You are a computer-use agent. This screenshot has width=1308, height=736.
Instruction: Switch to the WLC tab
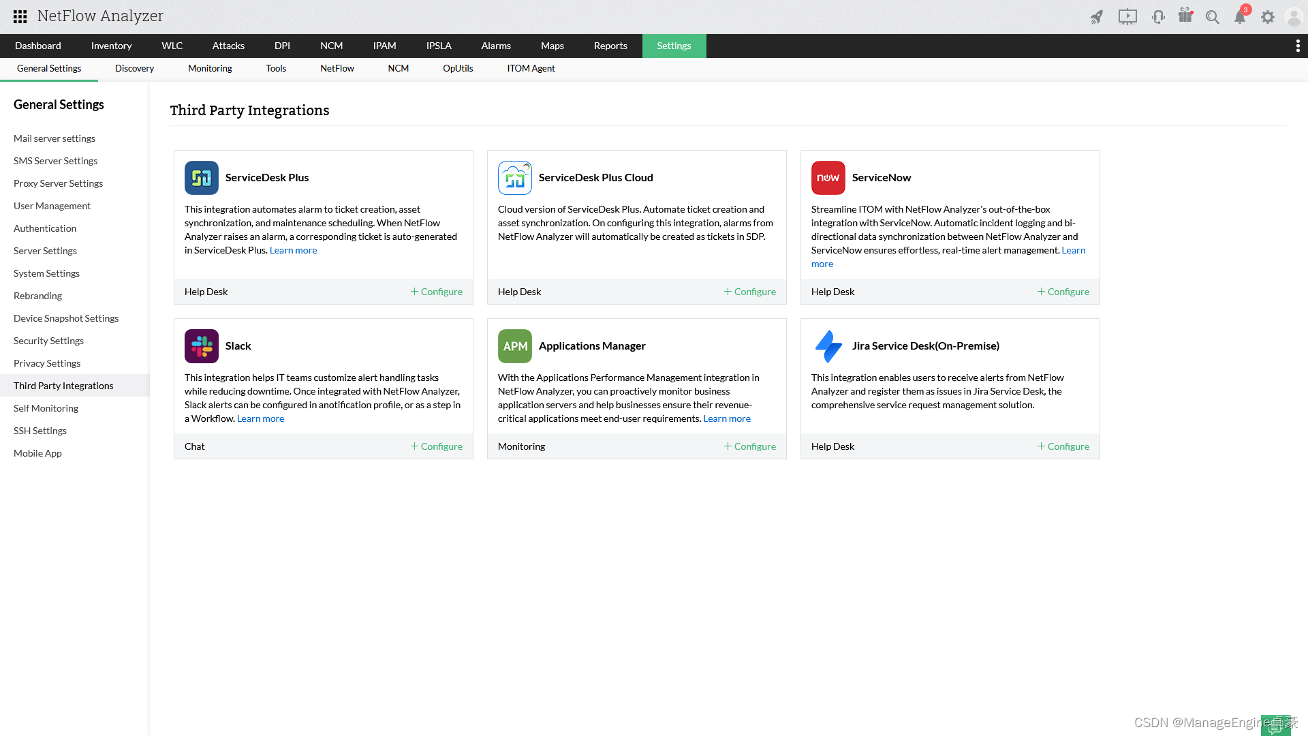[x=172, y=46]
